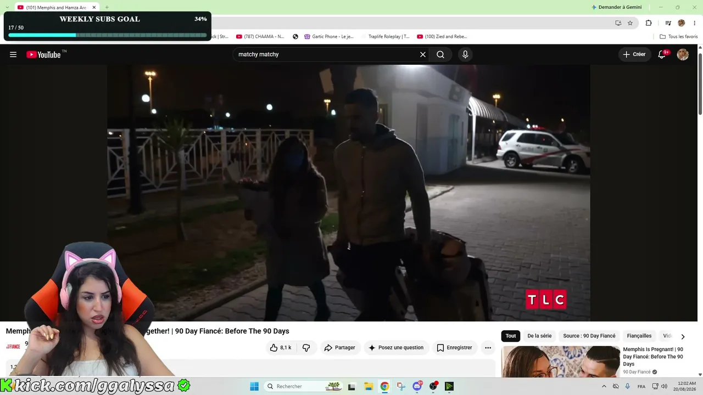Viewport: 703px width, 395px height.
Task: Like the video with thumbs up
Action: tap(281, 347)
